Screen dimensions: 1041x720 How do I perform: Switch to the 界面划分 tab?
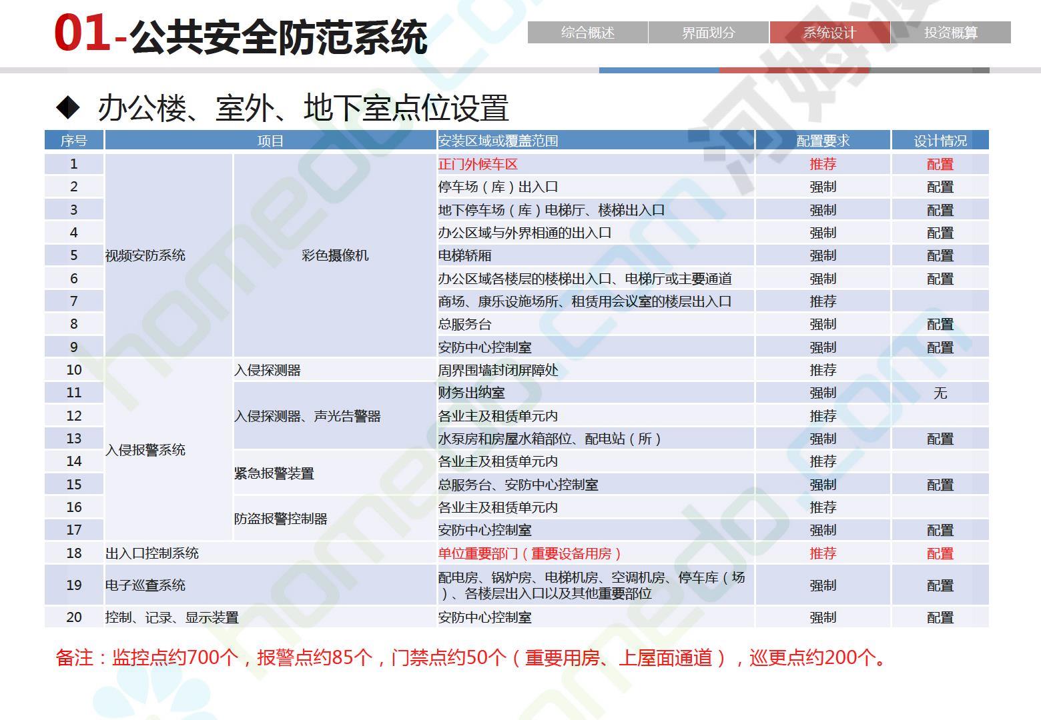[x=709, y=33]
